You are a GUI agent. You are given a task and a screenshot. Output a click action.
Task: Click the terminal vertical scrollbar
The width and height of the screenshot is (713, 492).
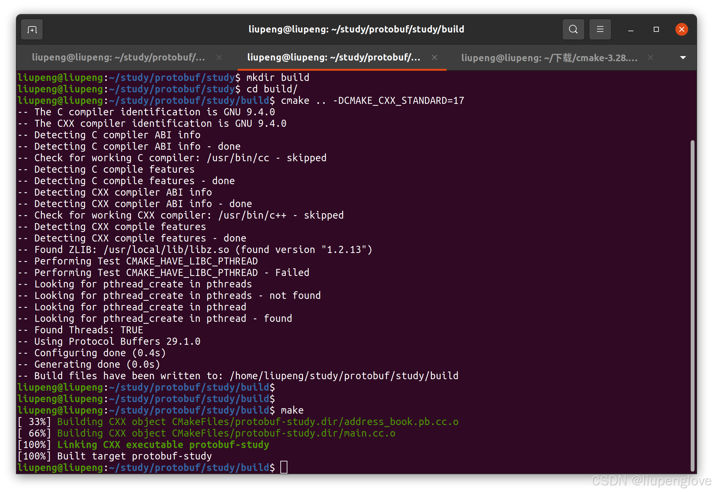692,306
